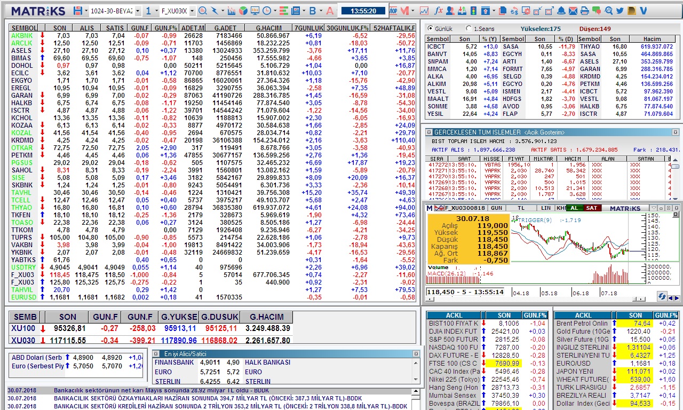Viewport: 683px width, 410px height.
Task: Expand the B icon dropdown arrow
Action: point(320,11)
